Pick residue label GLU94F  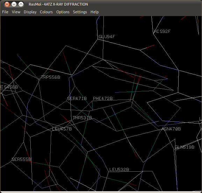click(x=107, y=37)
